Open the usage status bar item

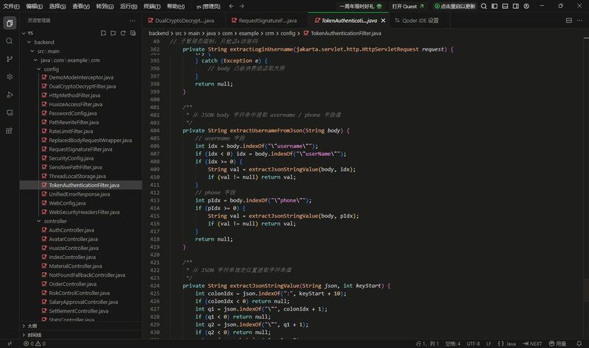[557, 344]
